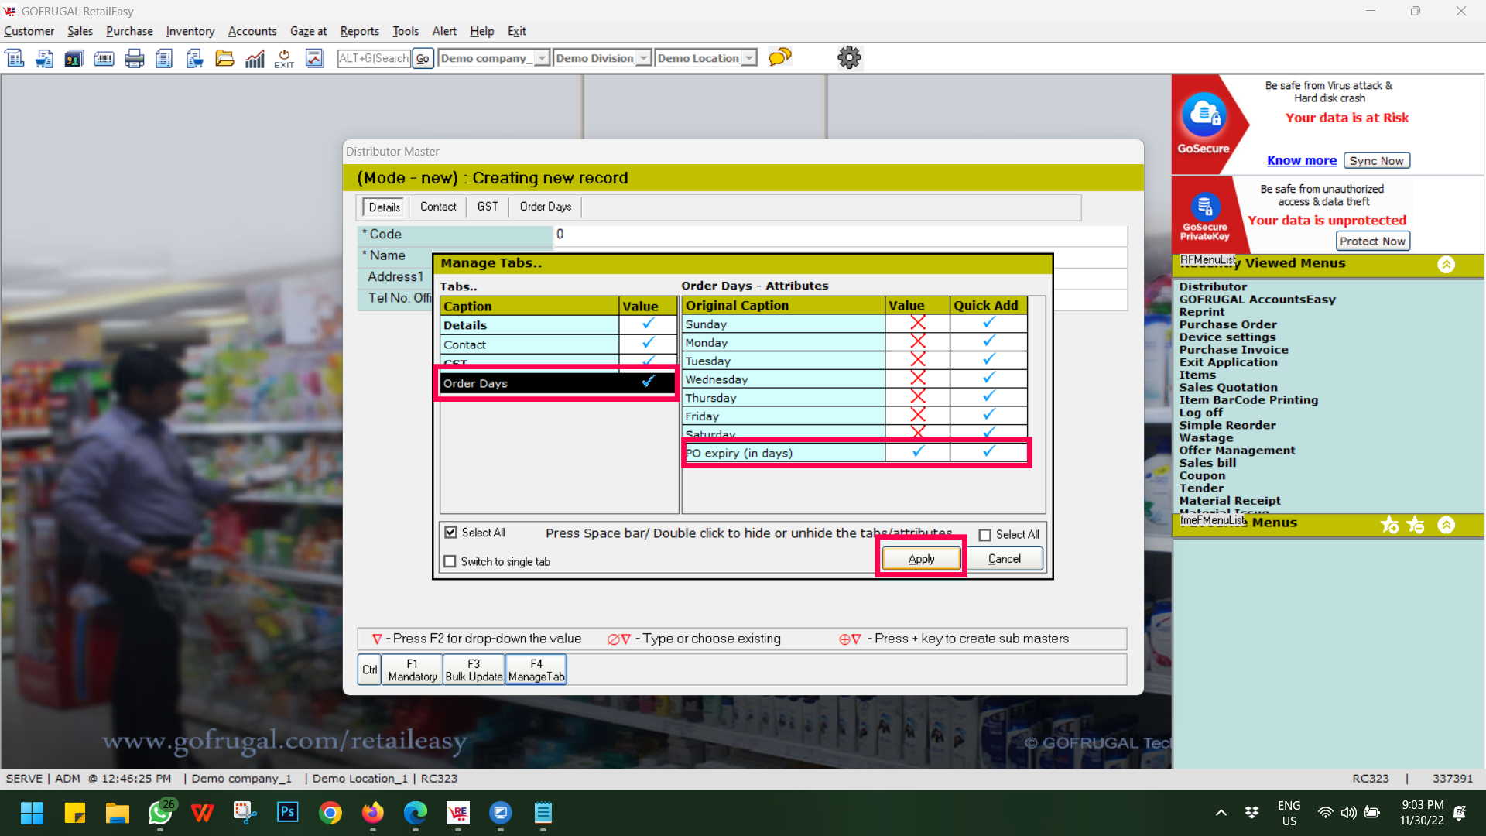Image resolution: width=1486 pixels, height=836 pixels.
Task: Expand the Demo company dropdown
Action: coord(542,58)
